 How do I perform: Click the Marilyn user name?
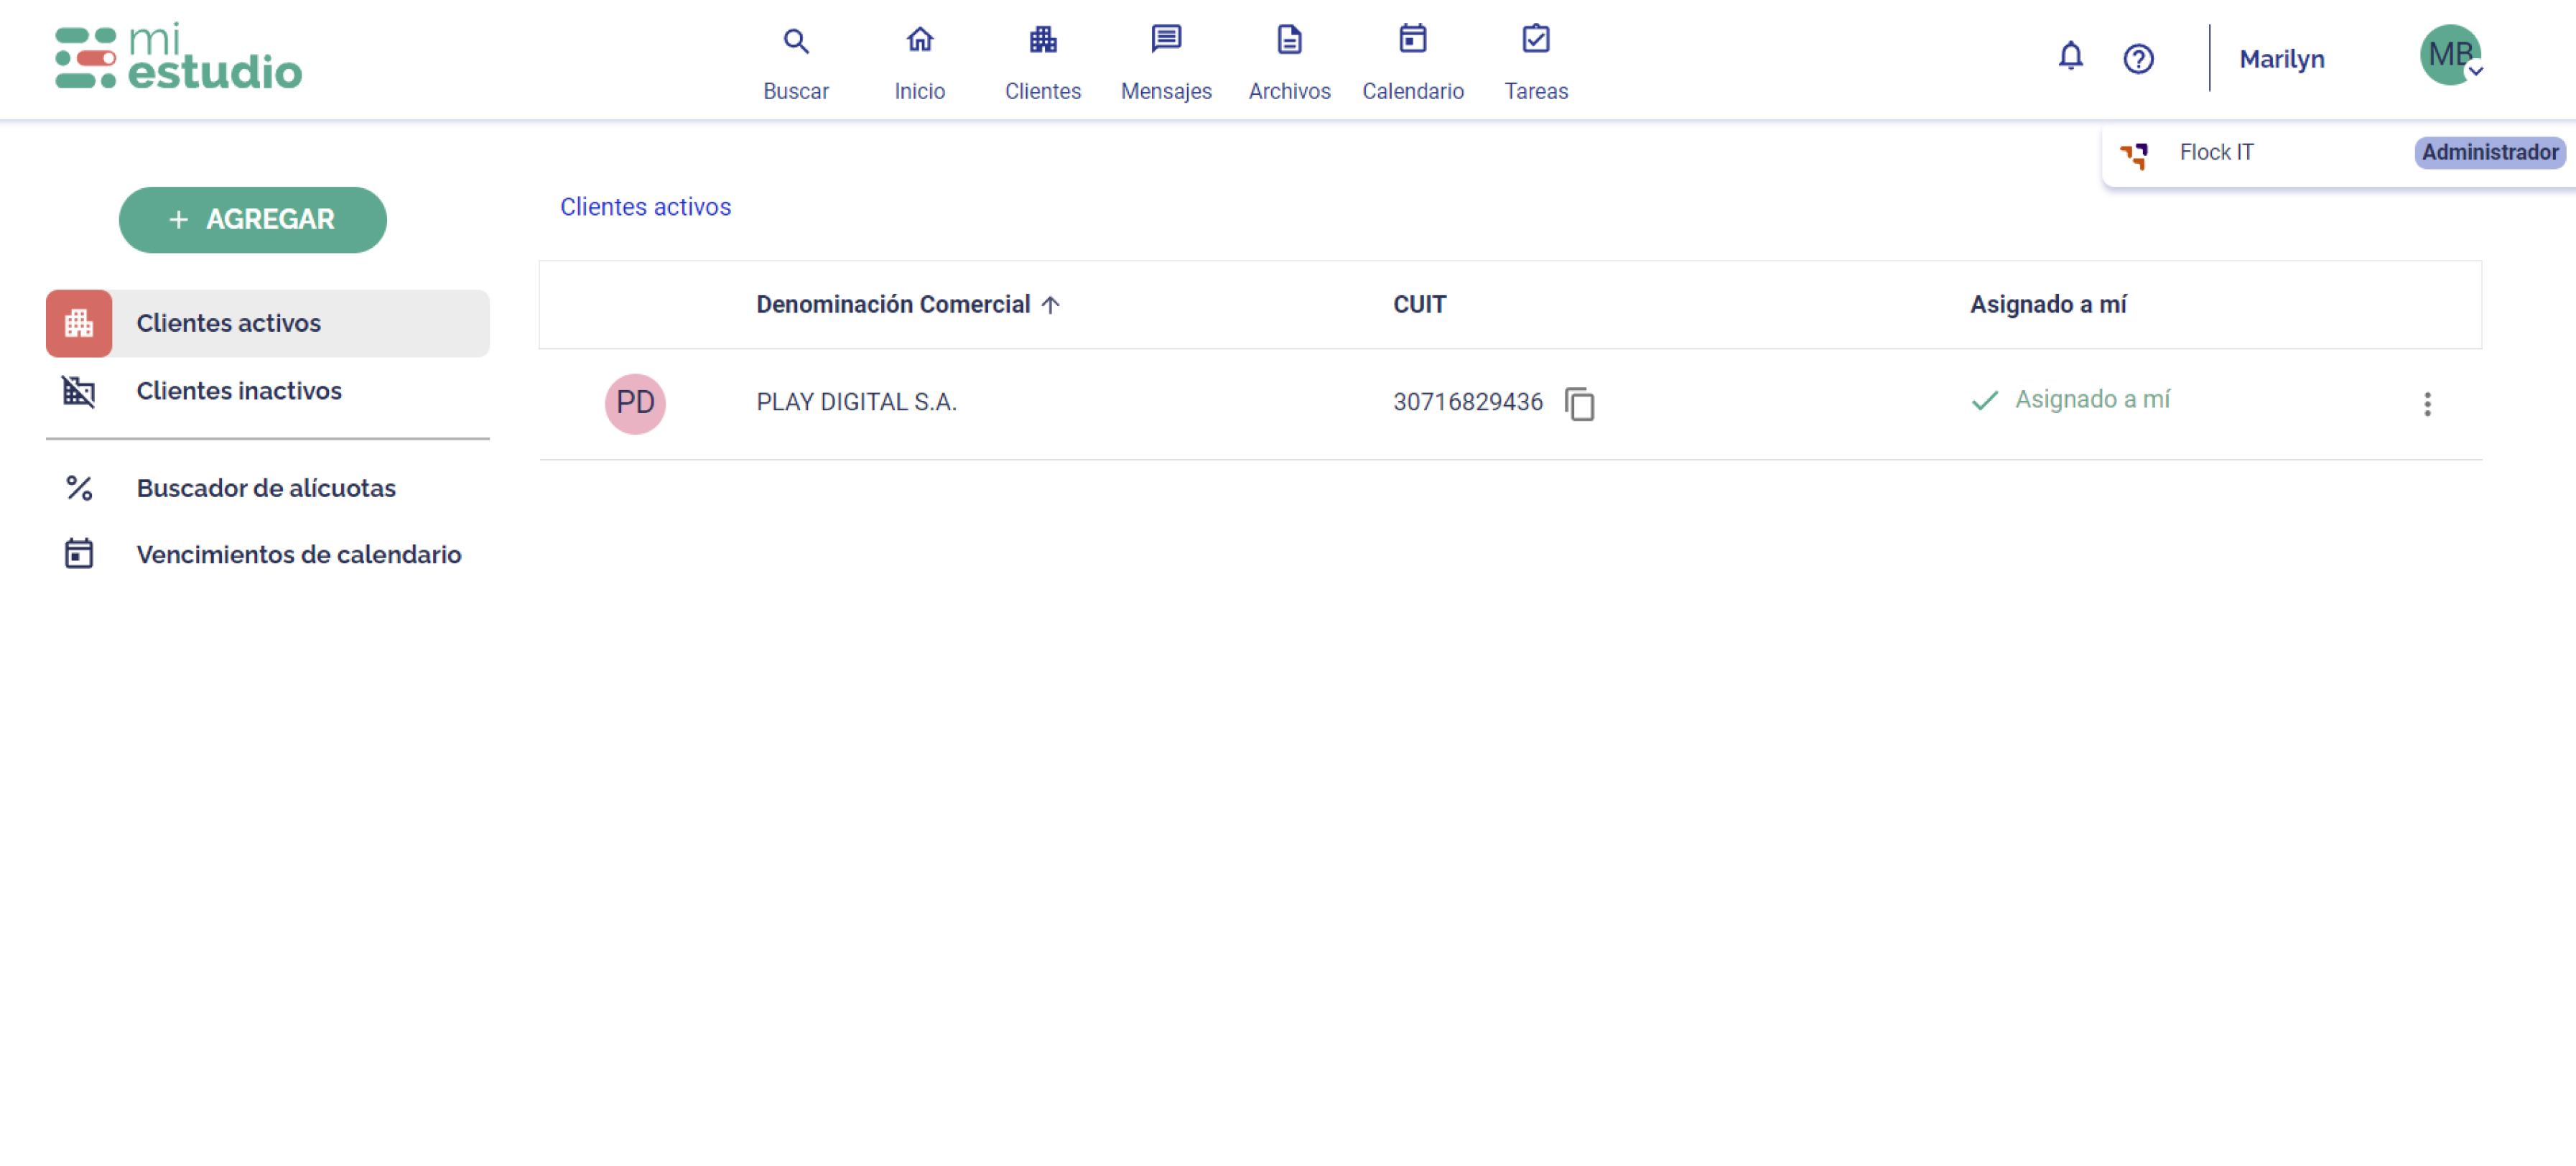click(2281, 59)
